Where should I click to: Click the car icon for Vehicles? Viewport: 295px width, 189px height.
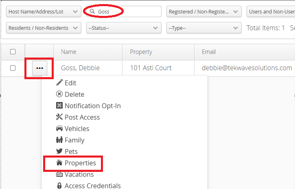click(x=59, y=129)
